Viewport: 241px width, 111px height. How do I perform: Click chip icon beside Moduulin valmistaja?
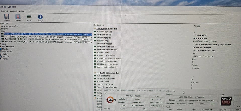(x=95, y=47)
